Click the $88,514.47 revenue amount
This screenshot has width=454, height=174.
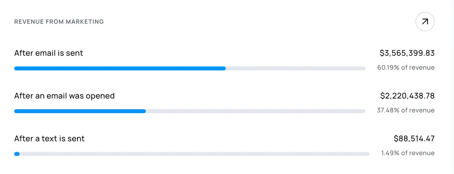click(x=414, y=139)
